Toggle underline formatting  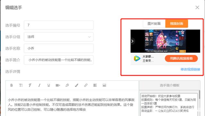coord(48,85)
